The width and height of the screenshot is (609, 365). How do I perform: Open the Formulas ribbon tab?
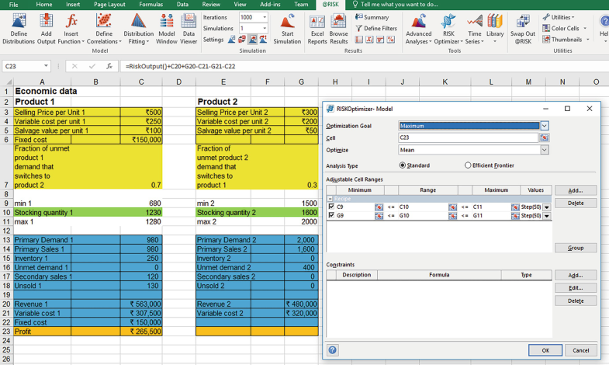(151, 5)
